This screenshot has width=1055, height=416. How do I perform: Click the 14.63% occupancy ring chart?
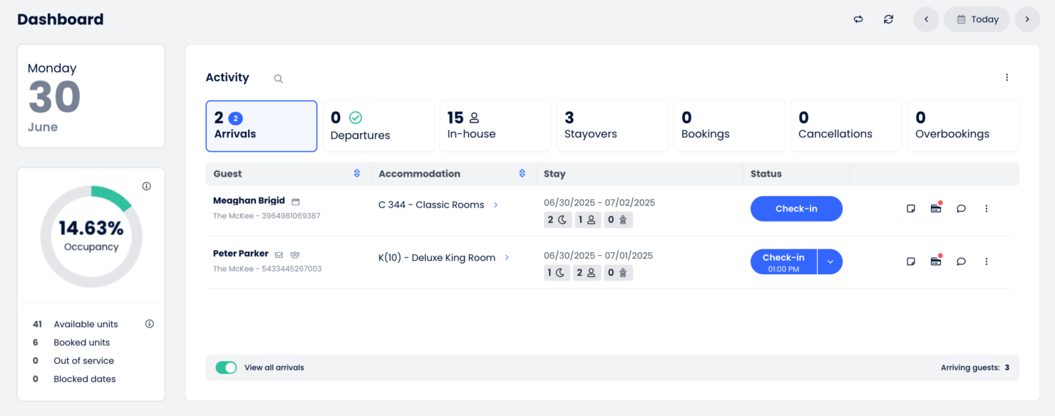[x=91, y=236]
